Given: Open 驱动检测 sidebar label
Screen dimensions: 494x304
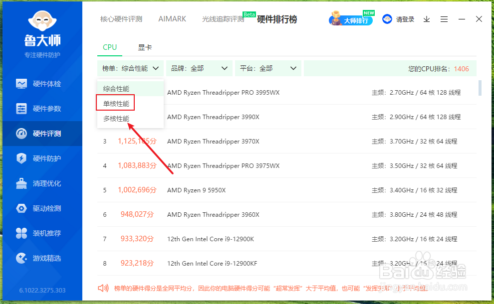Looking at the screenshot, I should pos(47,208).
